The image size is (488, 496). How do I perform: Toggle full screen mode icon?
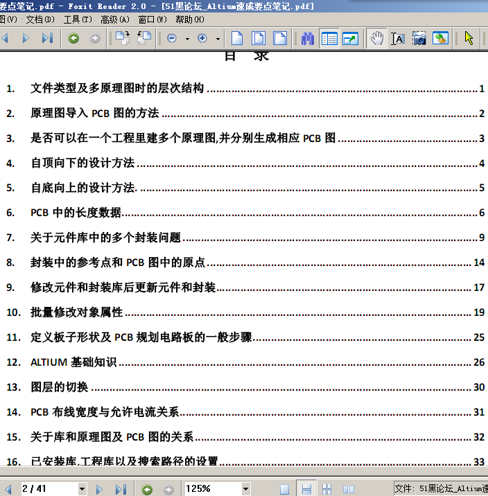(x=350, y=39)
